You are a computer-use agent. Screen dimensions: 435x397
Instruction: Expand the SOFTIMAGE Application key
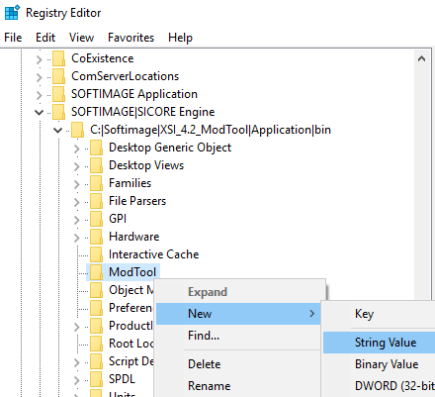(40, 95)
